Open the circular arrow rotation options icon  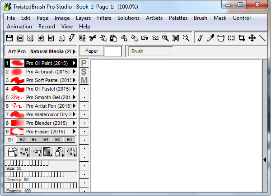(x=24, y=152)
